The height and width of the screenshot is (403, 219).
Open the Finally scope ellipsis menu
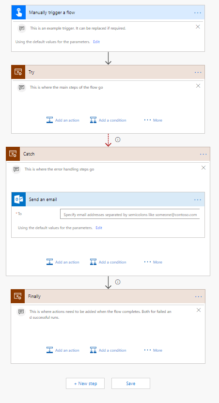click(199, 296)
